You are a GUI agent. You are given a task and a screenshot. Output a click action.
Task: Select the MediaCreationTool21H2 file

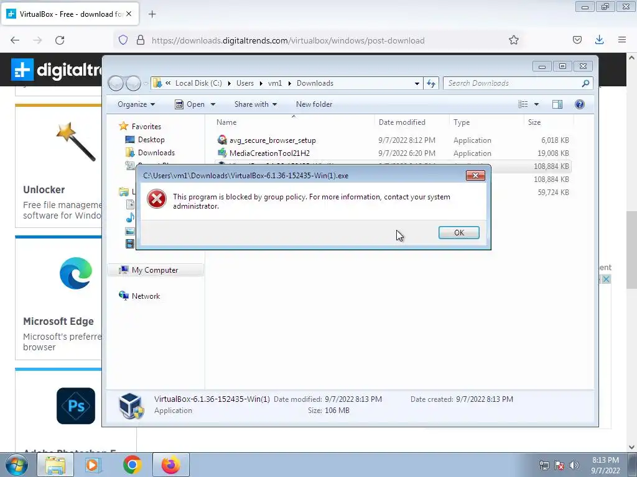click(269, 153)
